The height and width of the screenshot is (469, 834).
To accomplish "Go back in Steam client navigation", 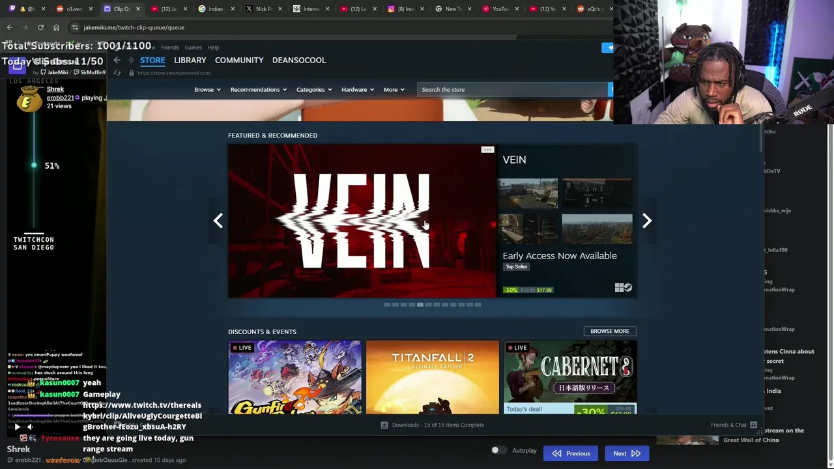I will coord(117,60).
